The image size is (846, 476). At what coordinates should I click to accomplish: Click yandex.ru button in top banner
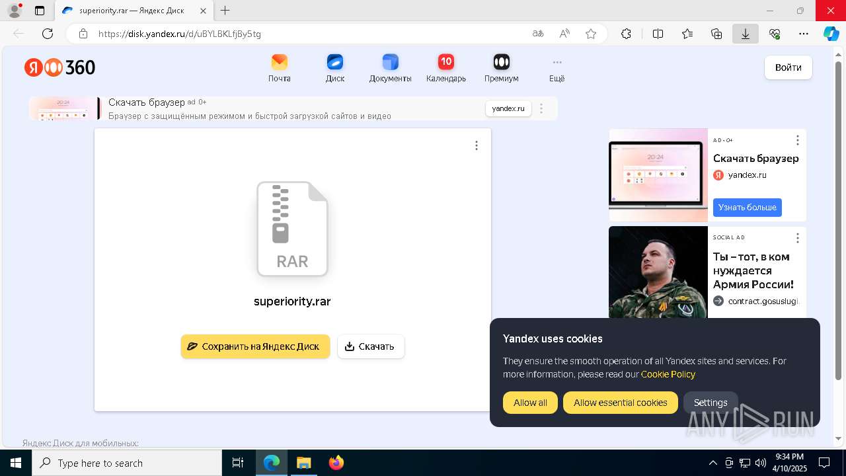[508, 108]
